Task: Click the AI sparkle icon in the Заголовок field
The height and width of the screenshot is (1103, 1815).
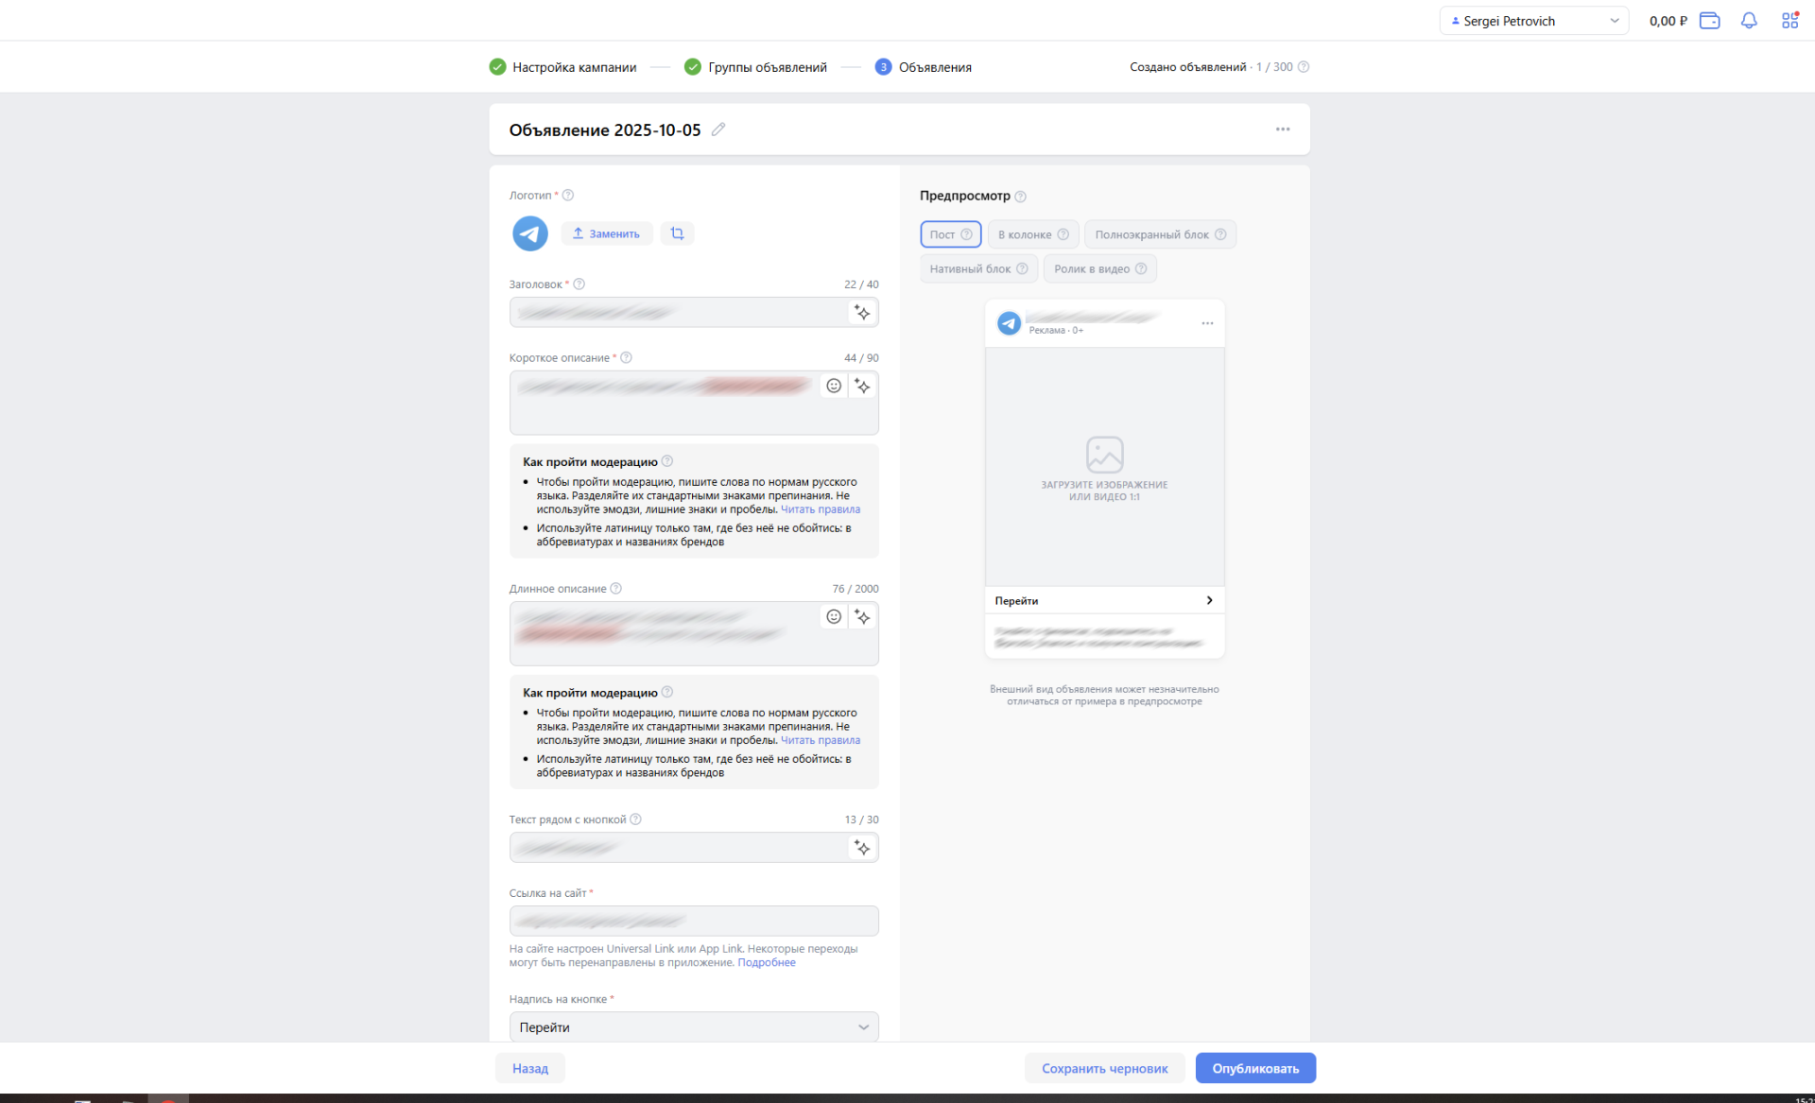Action: coord(862,313)
